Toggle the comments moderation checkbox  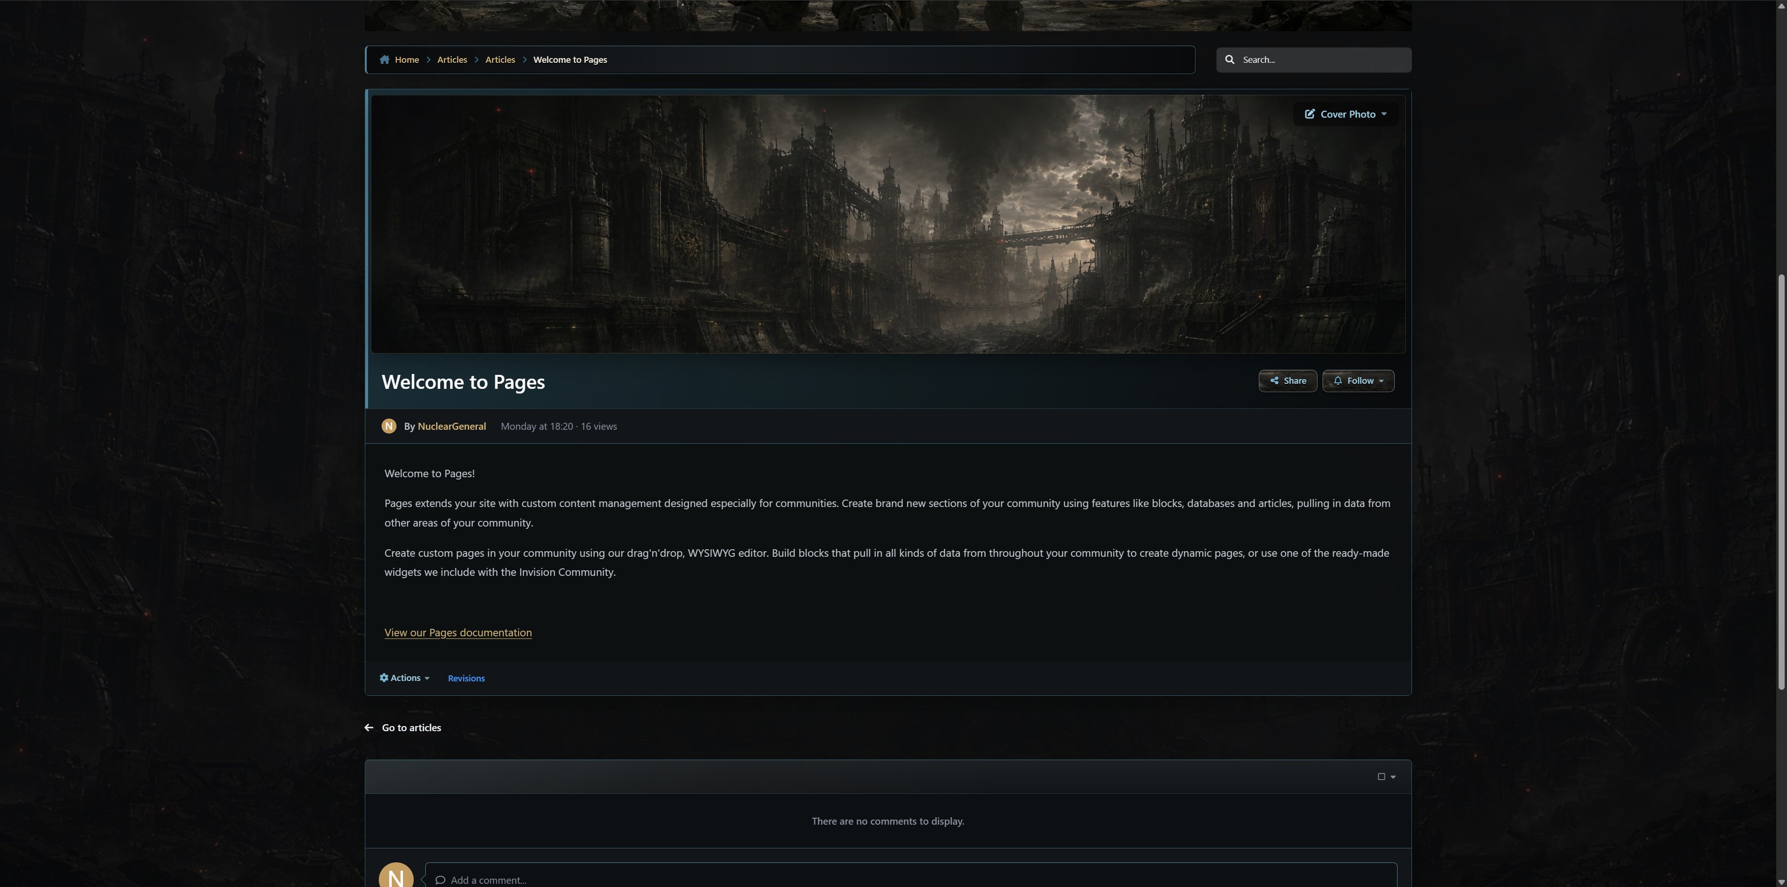1381,777
